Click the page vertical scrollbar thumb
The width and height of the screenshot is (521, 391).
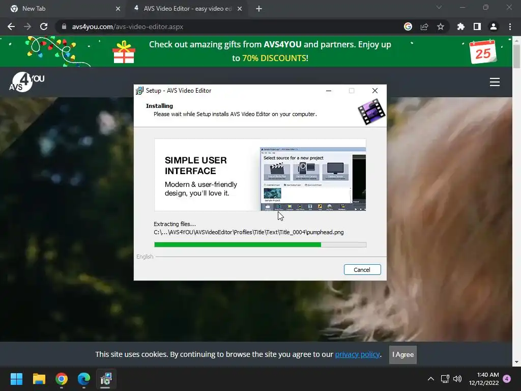pyautogui.click(x=517, y=56)
